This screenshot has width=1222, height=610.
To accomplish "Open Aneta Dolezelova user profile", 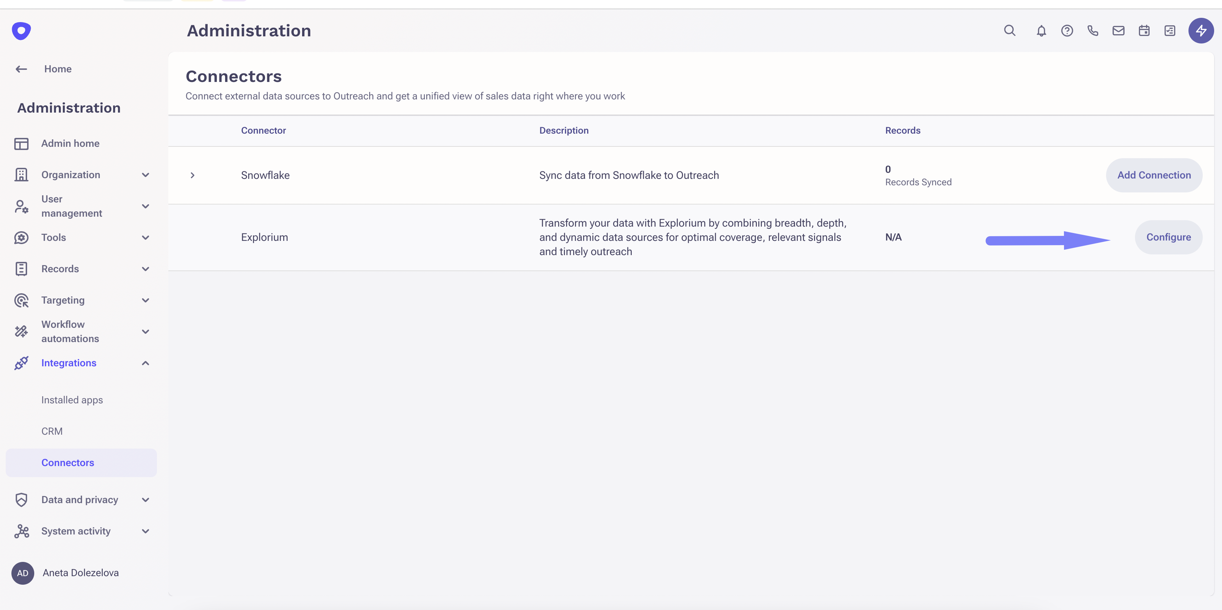I will click(x=80, y=573).
